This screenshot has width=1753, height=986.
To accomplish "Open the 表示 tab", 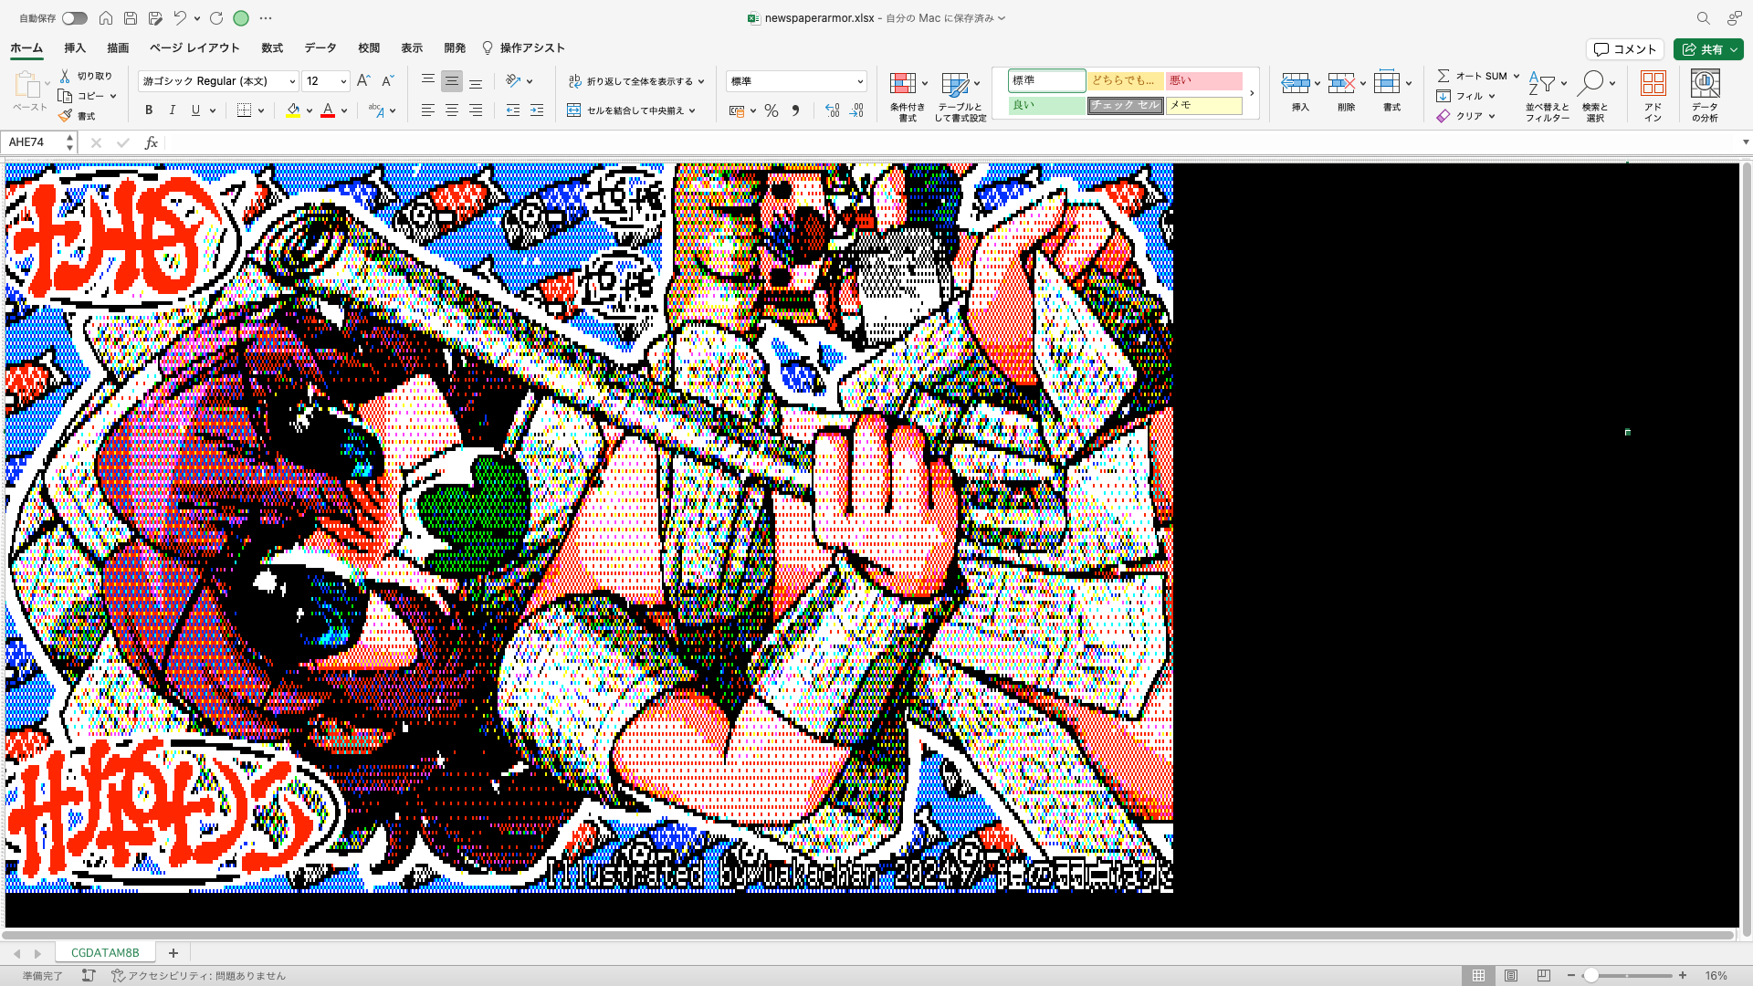I will pyautogui.click(x=412, y=48).
